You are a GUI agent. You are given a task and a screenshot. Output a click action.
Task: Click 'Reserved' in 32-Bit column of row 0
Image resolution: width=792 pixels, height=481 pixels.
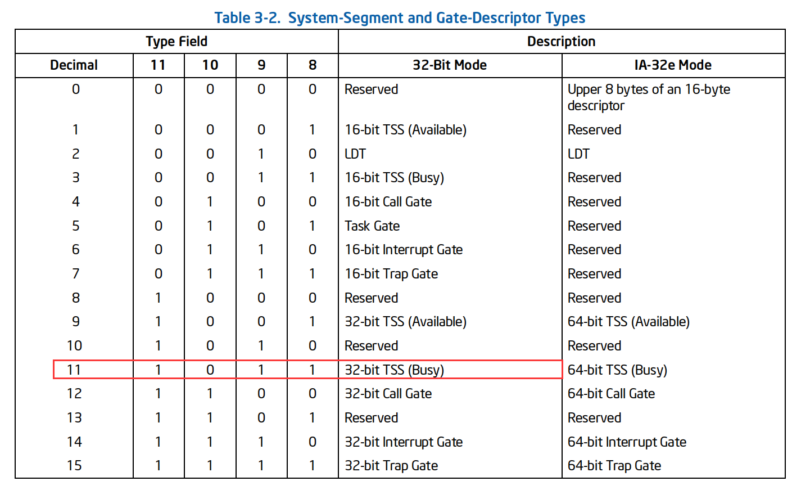click(371, 89)
